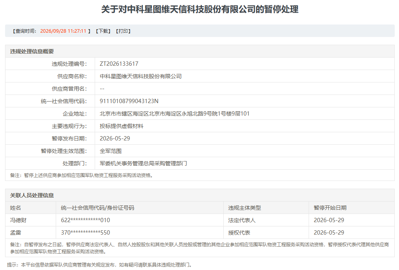Click the 供应商名称 label
Viewport: 399px width, 270px height.
72,76
